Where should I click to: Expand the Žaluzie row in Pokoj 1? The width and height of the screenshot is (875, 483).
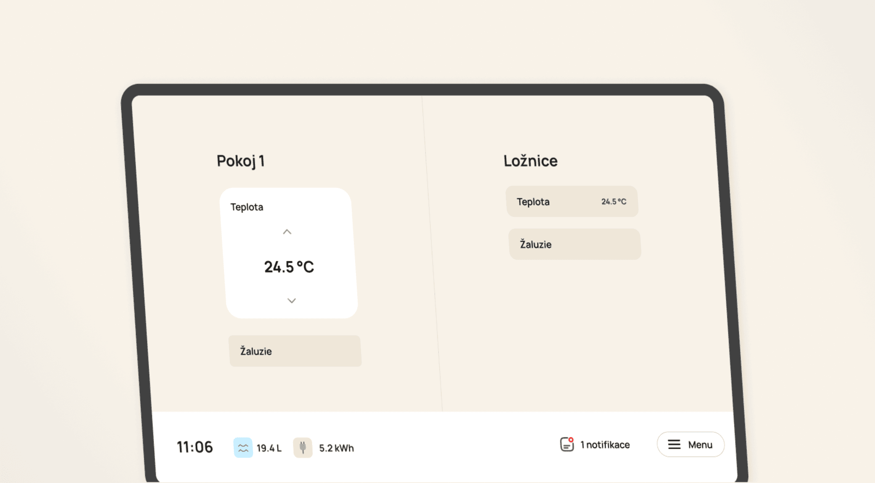pyautogui.click(x=295, y=351)
